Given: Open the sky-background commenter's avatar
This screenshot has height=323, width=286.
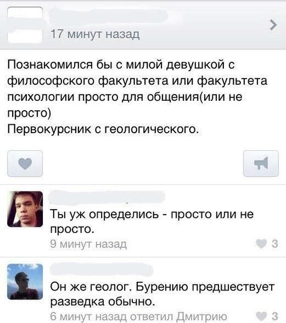Looking at the screenshot, I should (25, 282).
